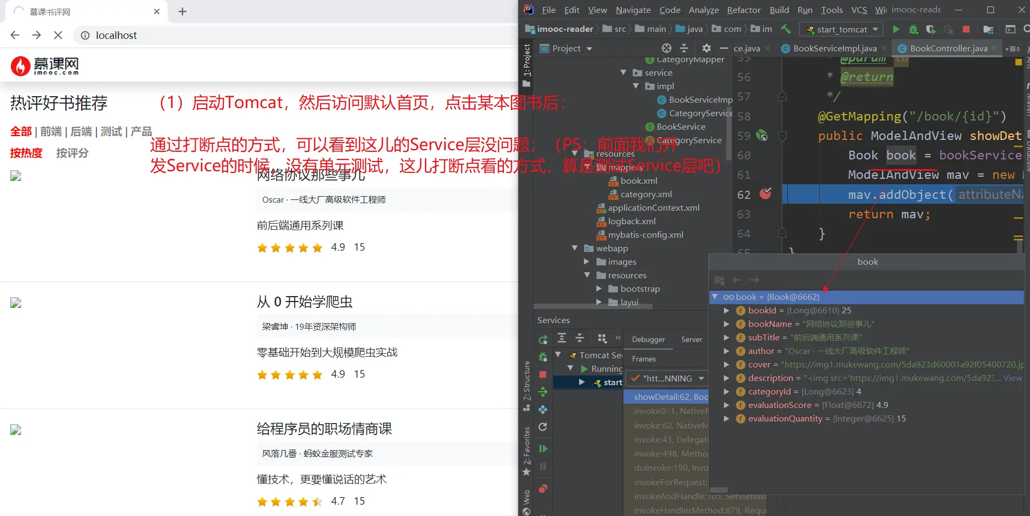Collapse the Tomcat Server node in Services
The width and height of the screenshot is (1030, 516).
tap(558, 355)
